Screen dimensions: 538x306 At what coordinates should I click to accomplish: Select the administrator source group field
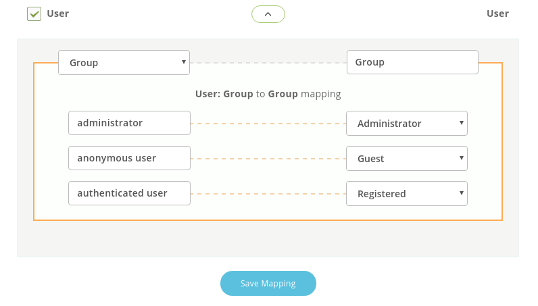[x=129, y=123]
